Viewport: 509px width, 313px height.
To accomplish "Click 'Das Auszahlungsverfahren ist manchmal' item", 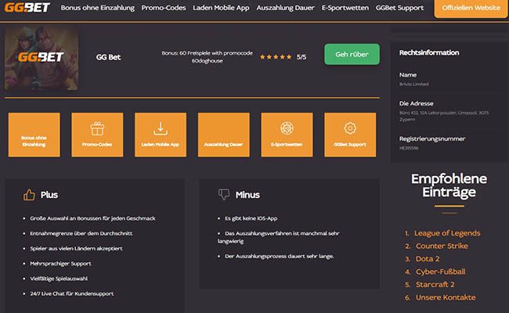I will (279, 237).
